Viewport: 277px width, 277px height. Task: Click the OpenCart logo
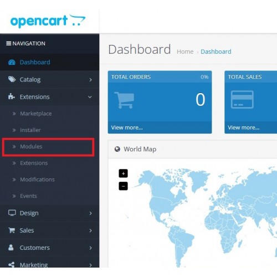(x=48, y=21)
